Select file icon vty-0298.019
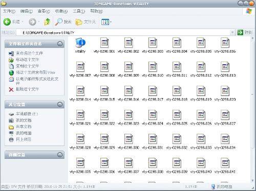 coord(201,91)
